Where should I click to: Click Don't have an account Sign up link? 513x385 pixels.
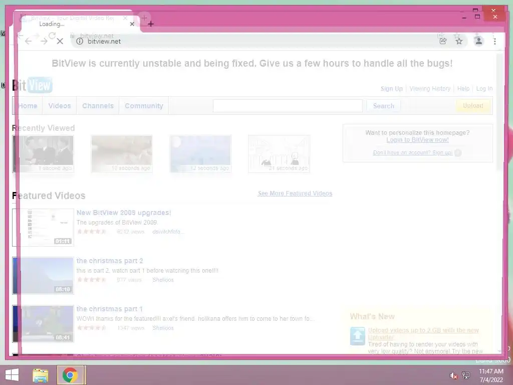[413, 152]
